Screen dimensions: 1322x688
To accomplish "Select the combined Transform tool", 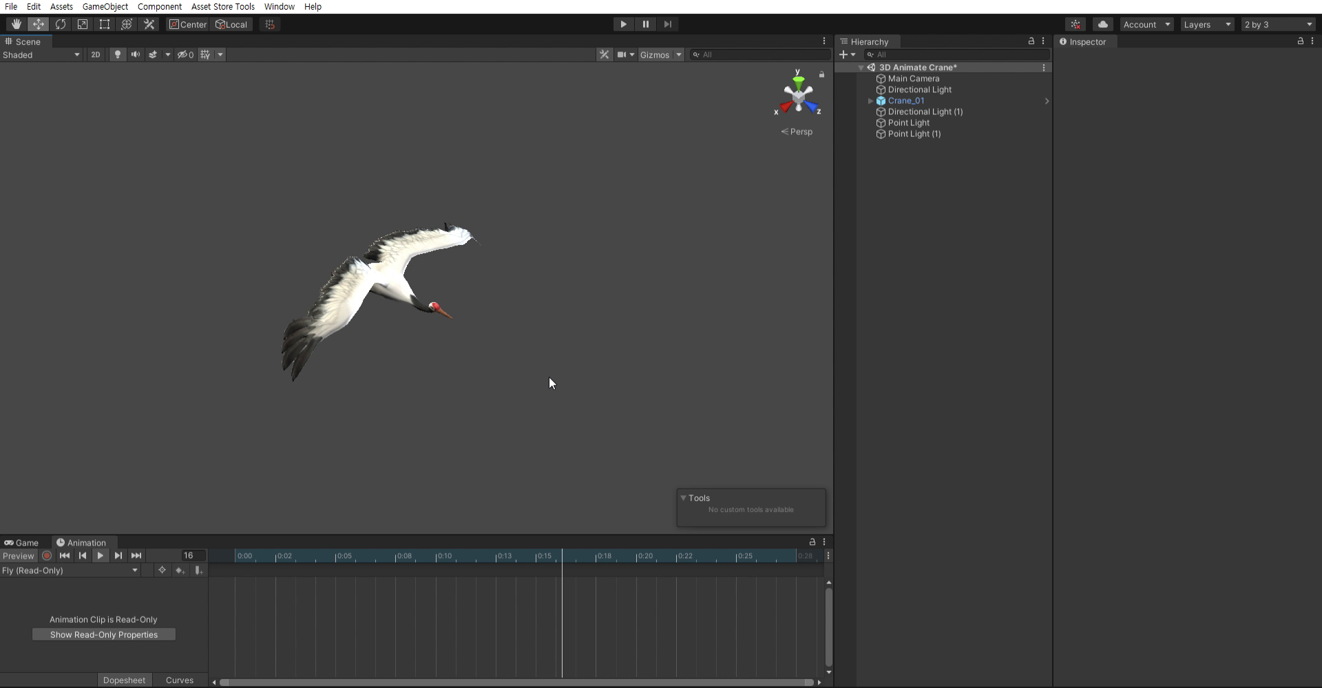I will [126, 24].
